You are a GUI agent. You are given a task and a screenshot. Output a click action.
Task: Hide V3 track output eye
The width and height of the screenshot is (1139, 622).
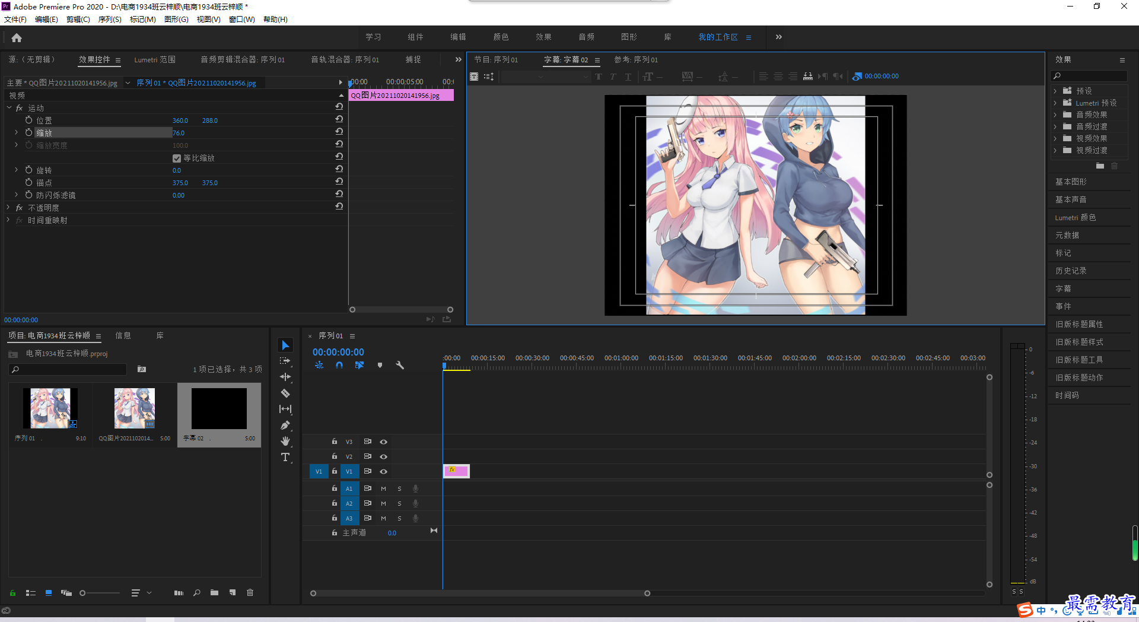click(384, 442)
